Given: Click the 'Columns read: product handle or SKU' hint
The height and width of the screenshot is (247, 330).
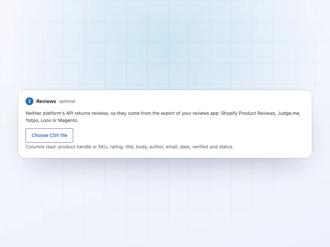Looking at the screenshot, I should (x=129, y=147).
